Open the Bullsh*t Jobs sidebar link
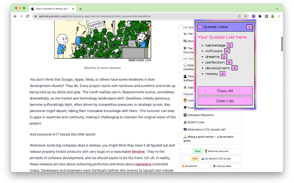294x183 pixels. pyautogui.click(x=210, y=122)
